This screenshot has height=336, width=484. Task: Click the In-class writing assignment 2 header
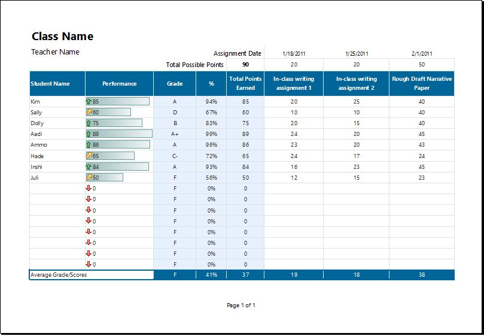click(356, 83)
